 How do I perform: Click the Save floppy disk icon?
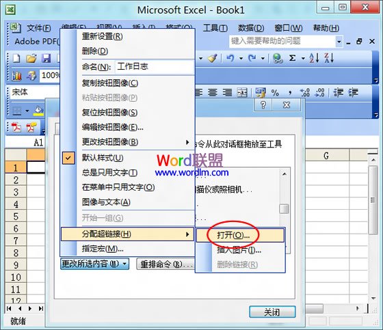click(47, 58)
